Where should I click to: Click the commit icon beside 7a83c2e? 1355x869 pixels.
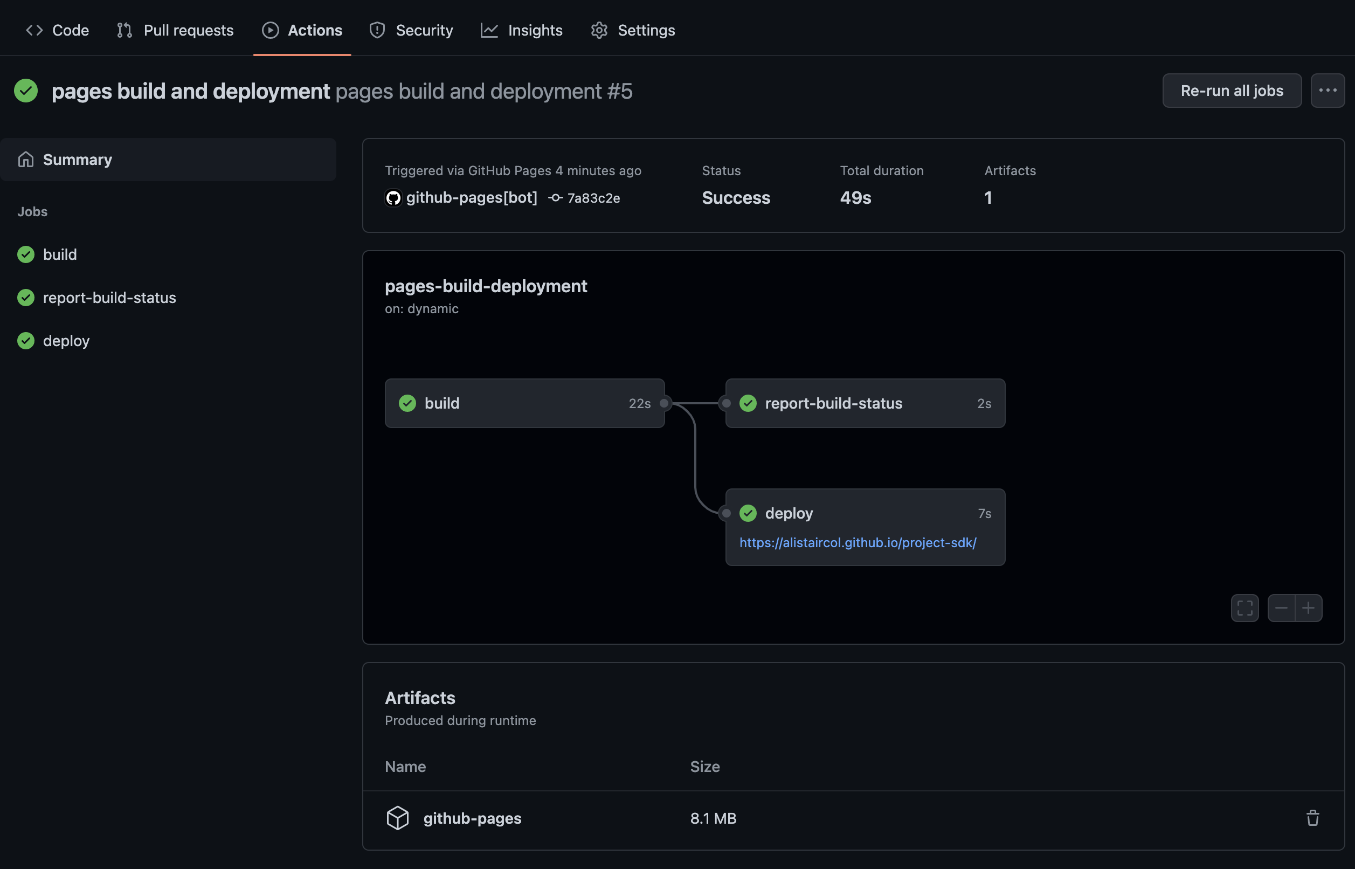coord(556,198)
